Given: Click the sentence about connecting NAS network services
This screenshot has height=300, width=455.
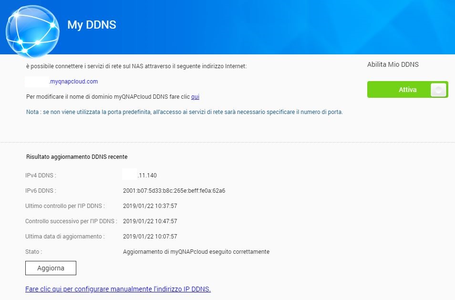Looking at the screenshot, I should 136,66.
